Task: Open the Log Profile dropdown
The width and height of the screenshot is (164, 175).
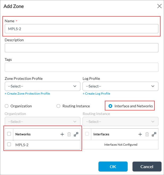Action: (120, 86)
